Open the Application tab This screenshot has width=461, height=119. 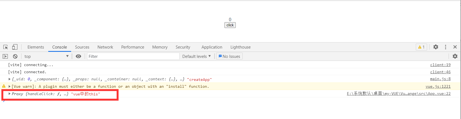pyautogui.click(x=212, y=47)
